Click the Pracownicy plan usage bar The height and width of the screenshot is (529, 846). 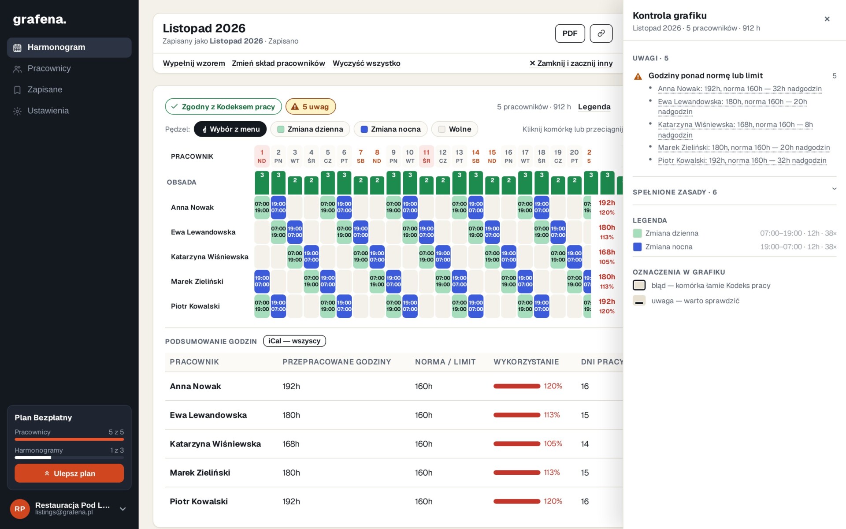coord(69,439)
